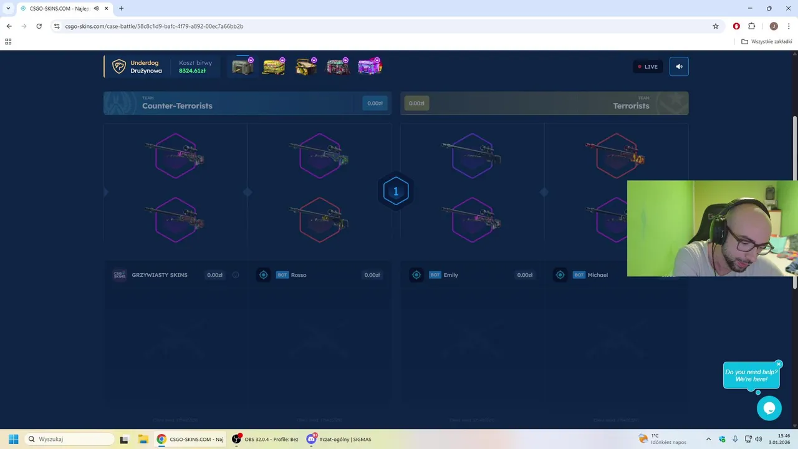Click the Koszt bitwy 8324.61zł value
Viewport: 798px width, 449px height.
192,71
